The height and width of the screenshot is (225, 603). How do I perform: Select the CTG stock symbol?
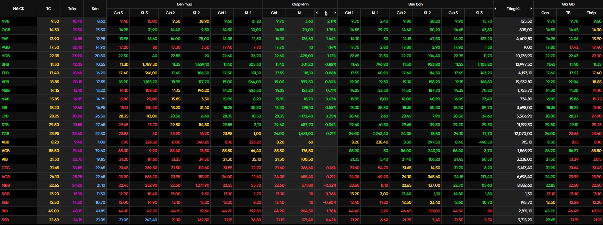pos(6,168)
